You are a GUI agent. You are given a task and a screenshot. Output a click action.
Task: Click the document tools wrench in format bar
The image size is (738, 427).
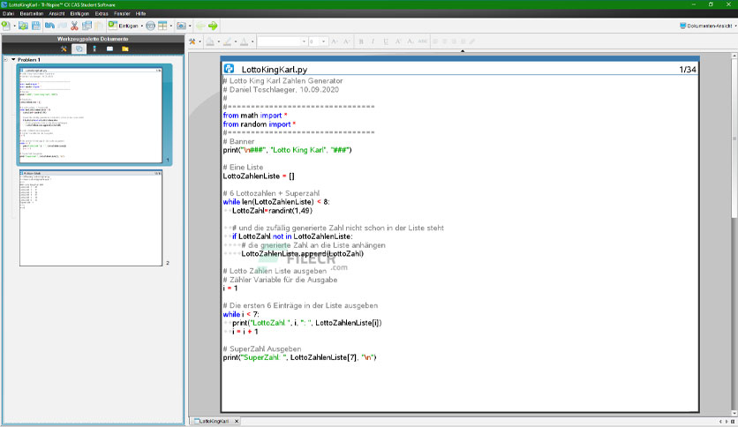pos(192,41)
